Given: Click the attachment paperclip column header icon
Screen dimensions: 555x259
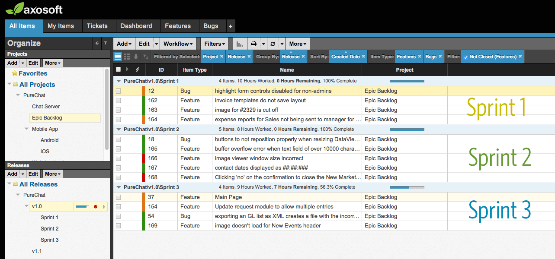Looking at the screenshot, I should coord(137,69).
